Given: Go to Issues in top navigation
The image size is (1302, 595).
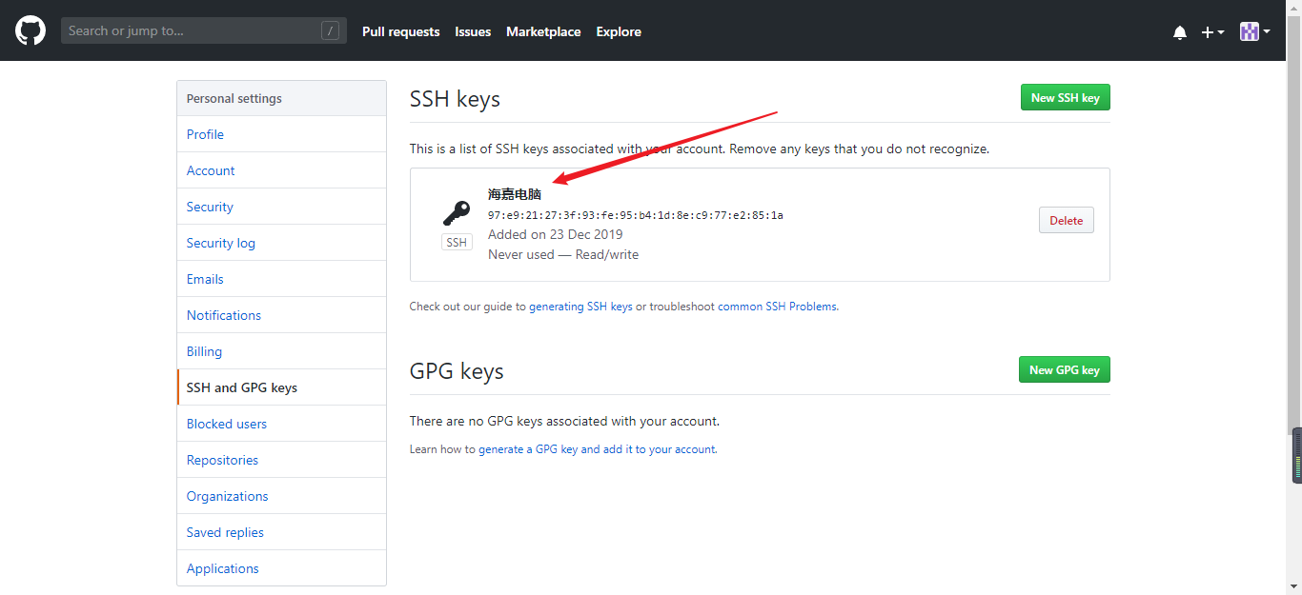Looking at the screenshot, I should pyautogui.click(x=473, y=31).
